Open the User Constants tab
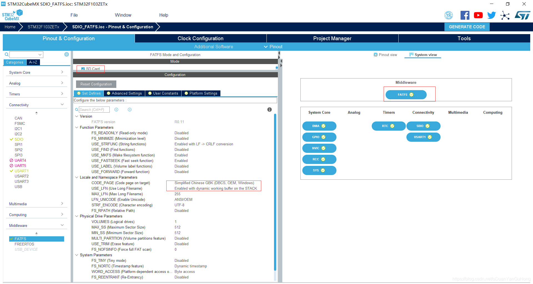 point(163,93)
